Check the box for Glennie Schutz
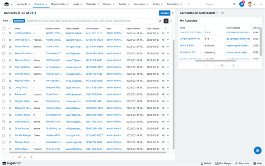 (4, 60)
